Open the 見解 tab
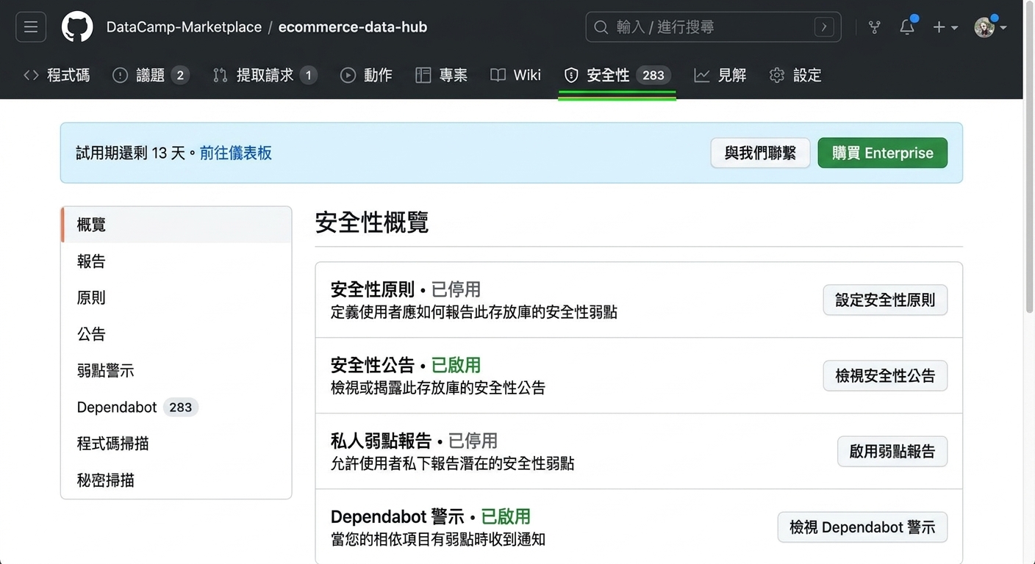The image size is (1035, 564). click(x=720, y=75)
